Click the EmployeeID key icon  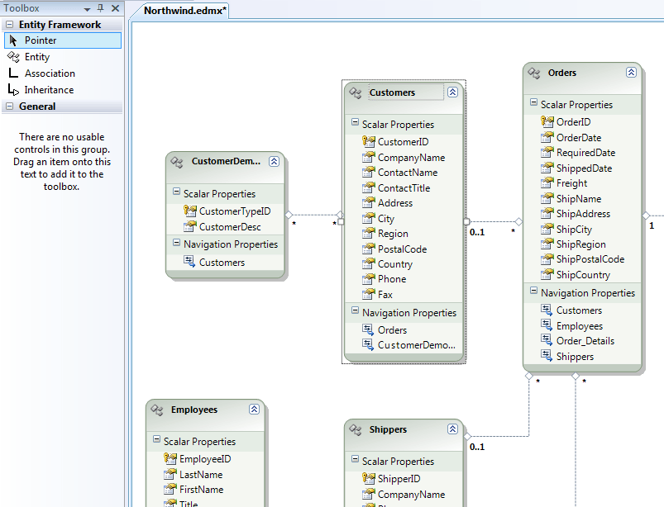pos(170,459)
